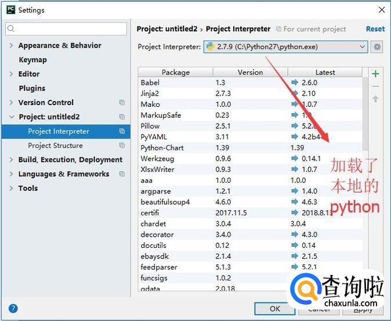Select the aaa package row
Image resolution: width=391 pixels, height=321 pixels.
pos(250,180)
